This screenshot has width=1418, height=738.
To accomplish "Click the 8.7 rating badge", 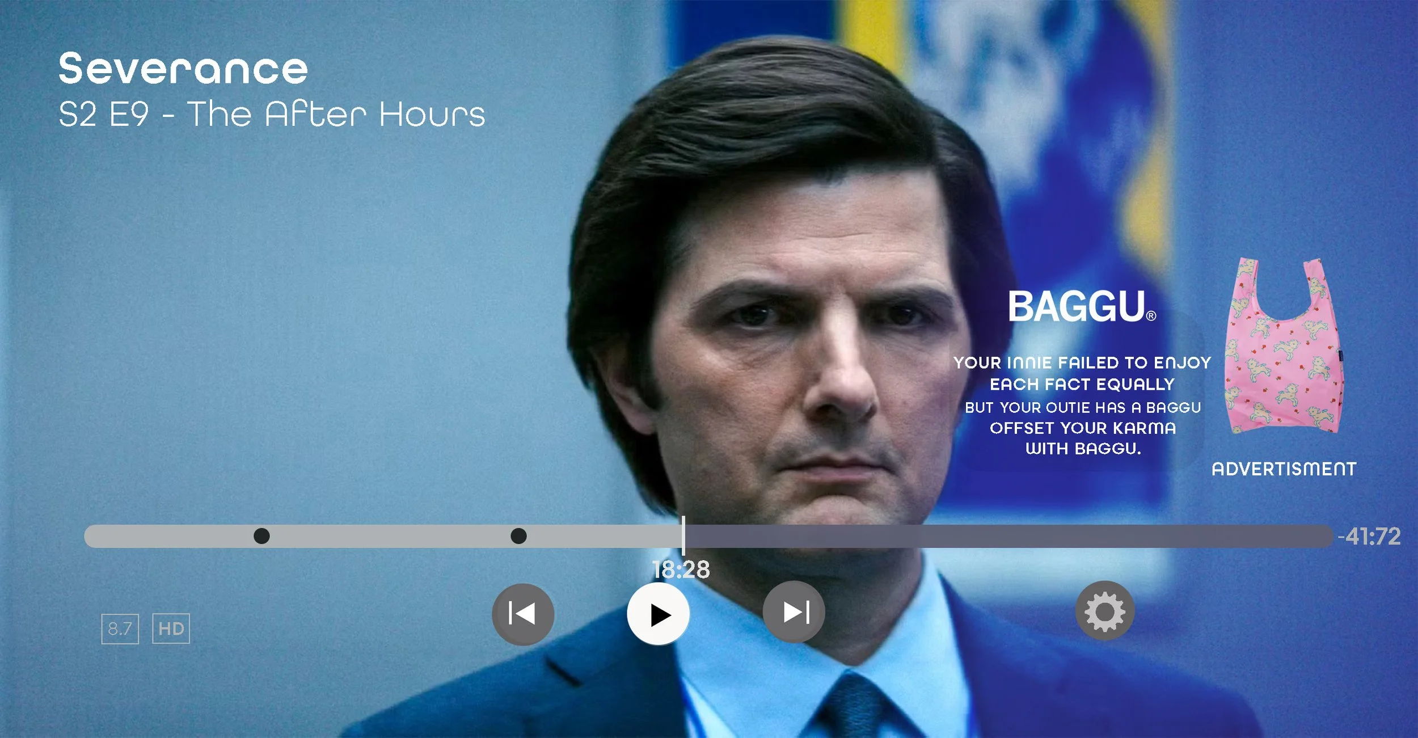I will click(120, 629).
